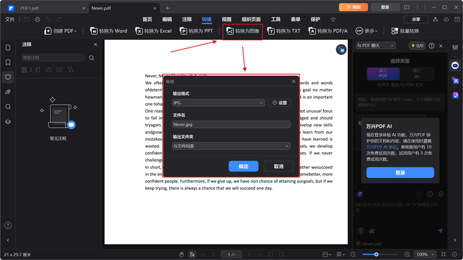Click the file name field containing Never.jpg
Screen dimensions: 463x260
click(x=231, y=124)
